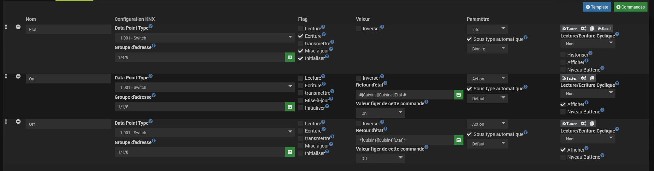Toggle Inverser checkbox in the On row
Viewport: 654px width, 171px height.
point(358,78)
